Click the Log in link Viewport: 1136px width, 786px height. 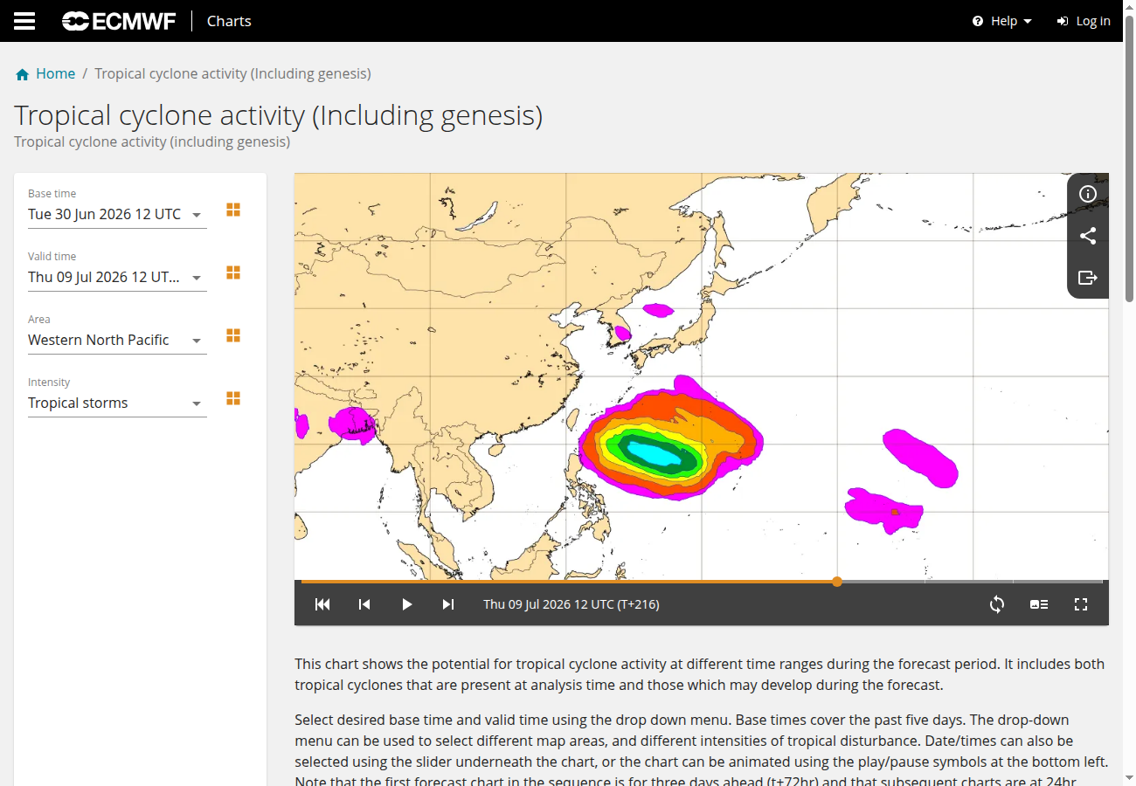(1084, 21)
